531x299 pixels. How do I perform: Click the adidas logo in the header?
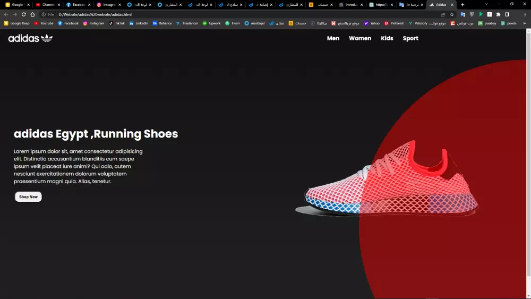[30, 38]
